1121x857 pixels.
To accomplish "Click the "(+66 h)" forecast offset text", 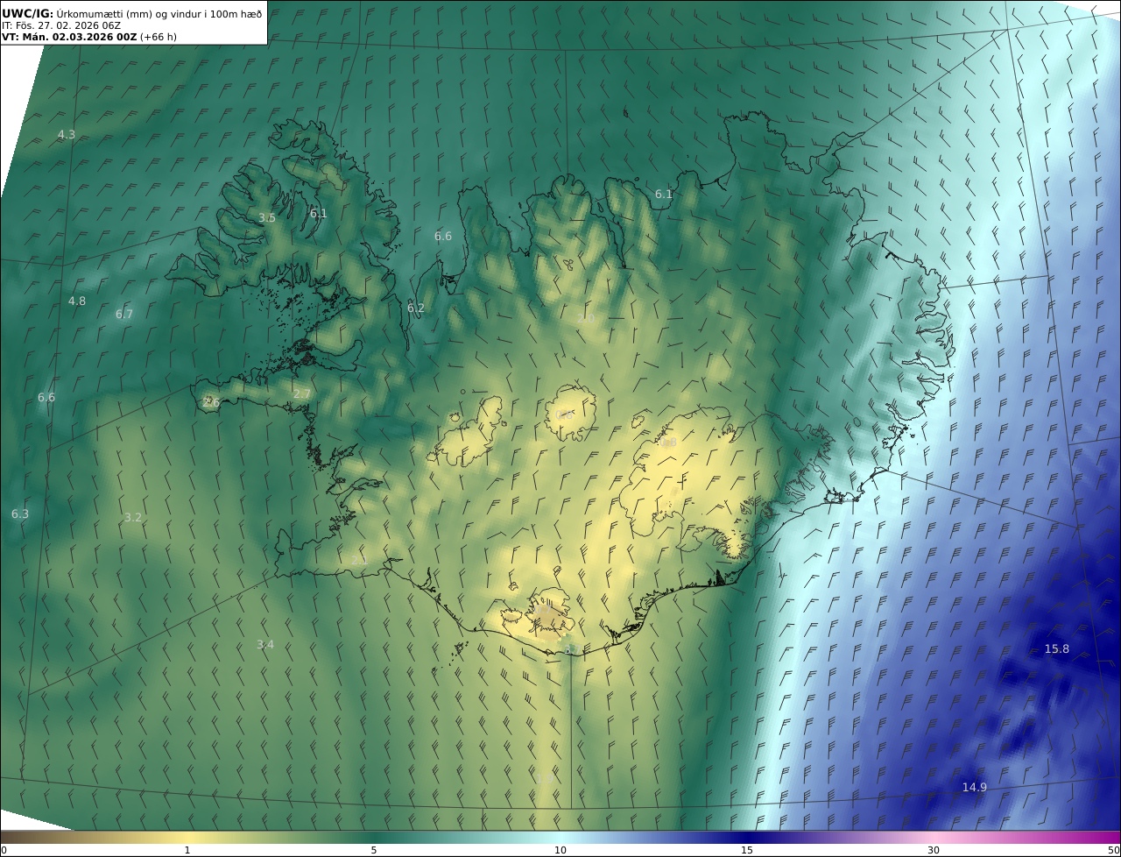I will (x=158, y=37).
